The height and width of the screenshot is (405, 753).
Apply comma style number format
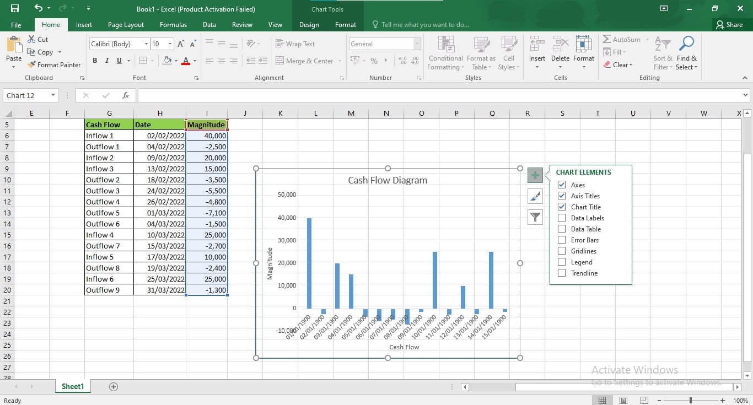coord(386,61)
